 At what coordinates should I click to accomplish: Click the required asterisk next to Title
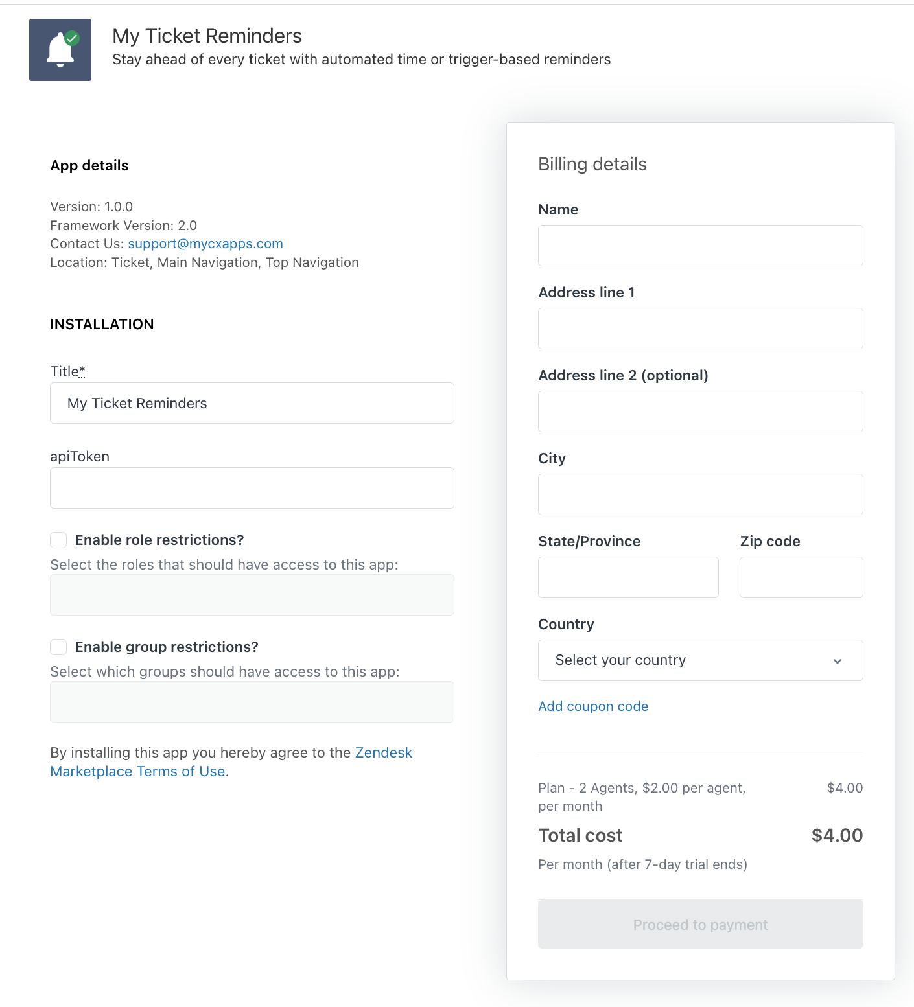82,371
